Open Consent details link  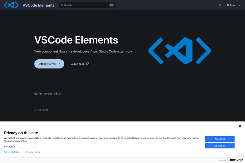[x=12, y=152]
